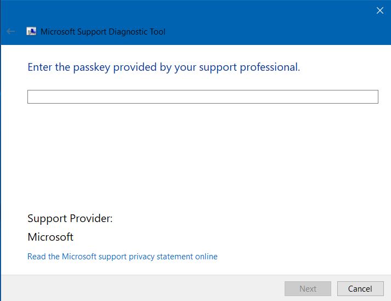
Task: Click the 'Support Provider:' label
Action: [70, 219]
